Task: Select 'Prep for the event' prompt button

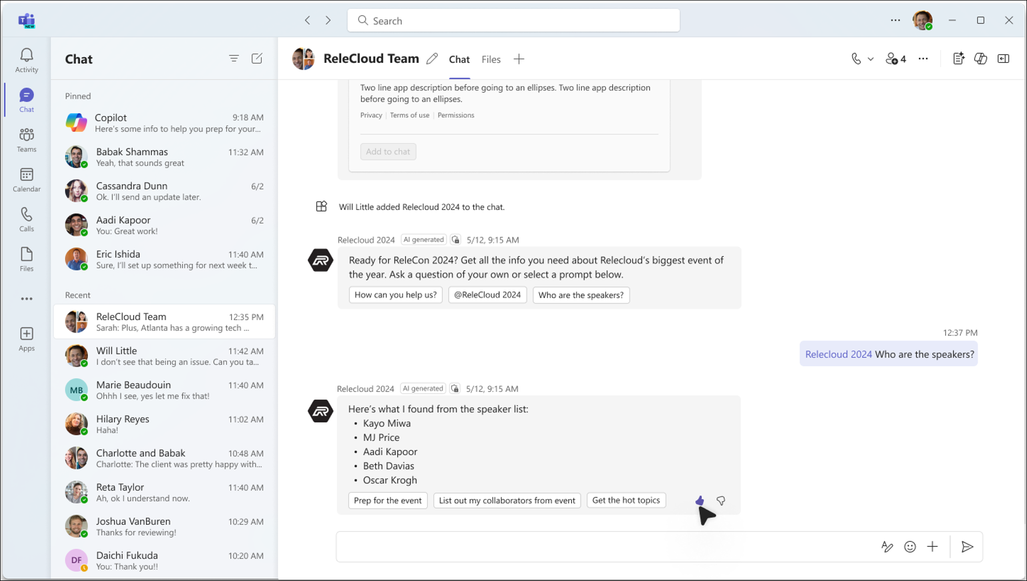Action: click(388, 500)
